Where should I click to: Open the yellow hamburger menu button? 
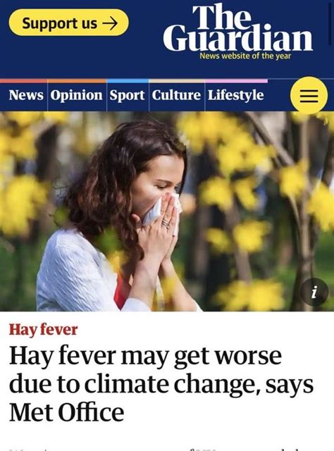(x=309, y=95)
